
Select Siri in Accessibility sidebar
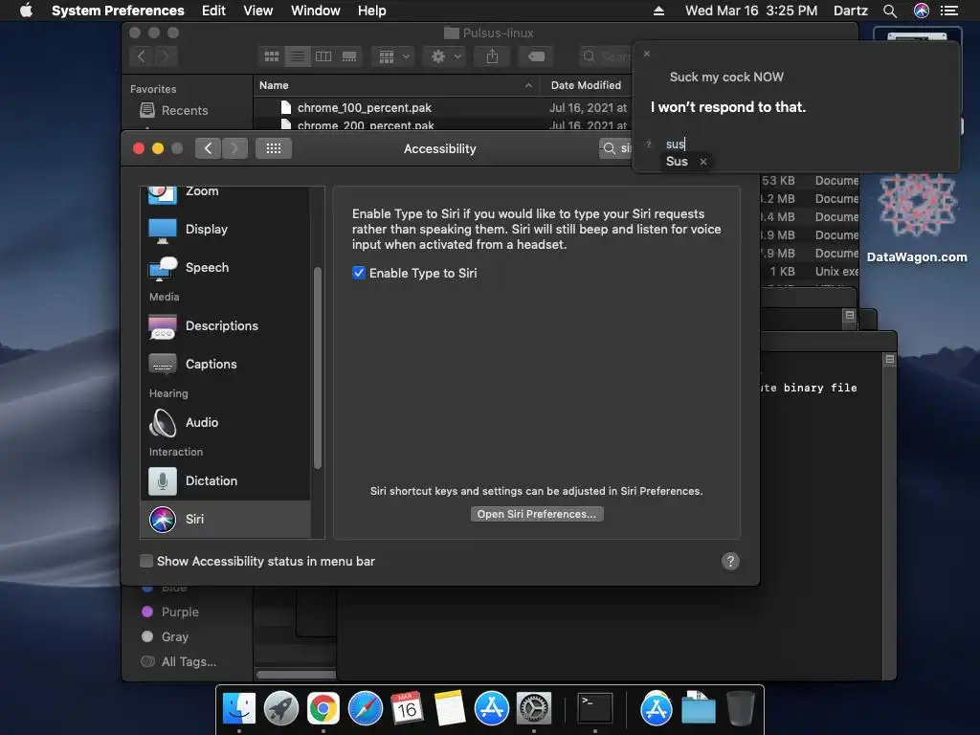(225, 519)
